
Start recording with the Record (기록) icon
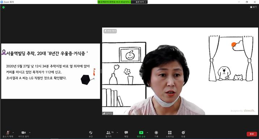coord(156,134)
